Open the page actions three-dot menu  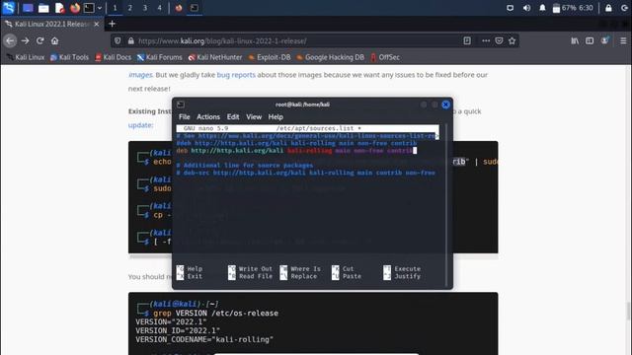tap(486, 40)
